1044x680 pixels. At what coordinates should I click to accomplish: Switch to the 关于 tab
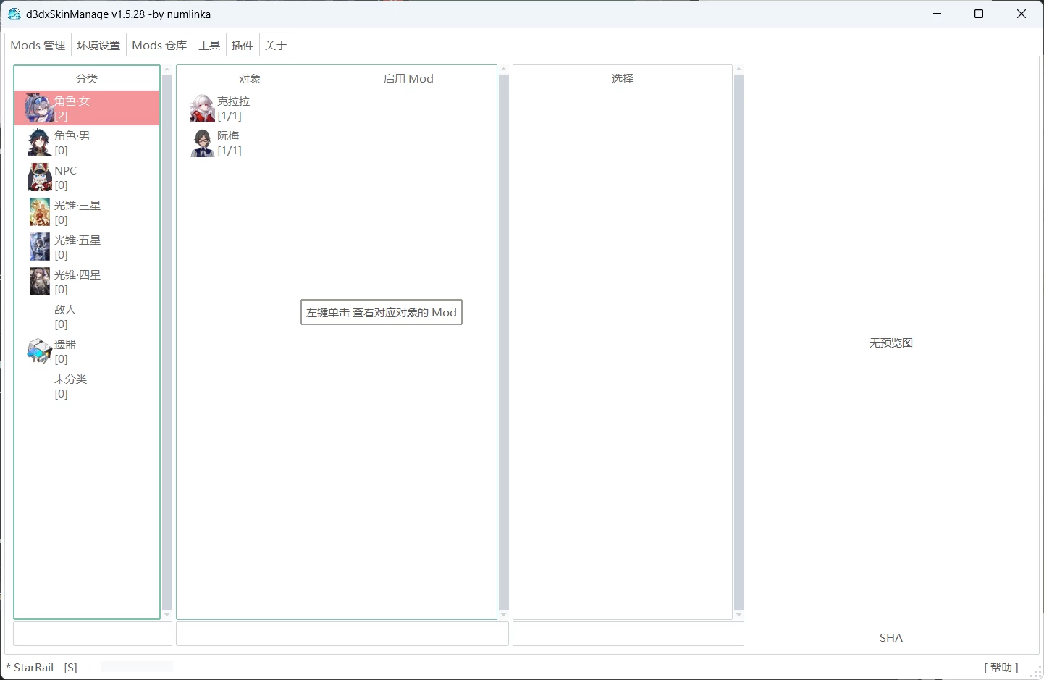276,45
